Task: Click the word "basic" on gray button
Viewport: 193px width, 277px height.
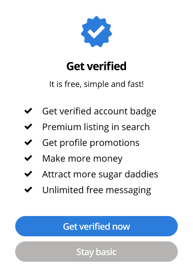Action: tap(106, 252)
